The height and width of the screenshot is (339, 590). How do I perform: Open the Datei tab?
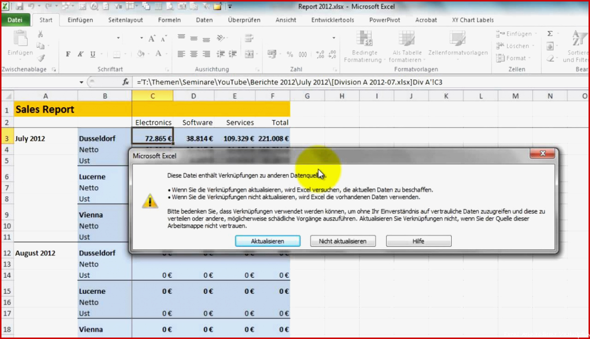click(x=15, y=20)
